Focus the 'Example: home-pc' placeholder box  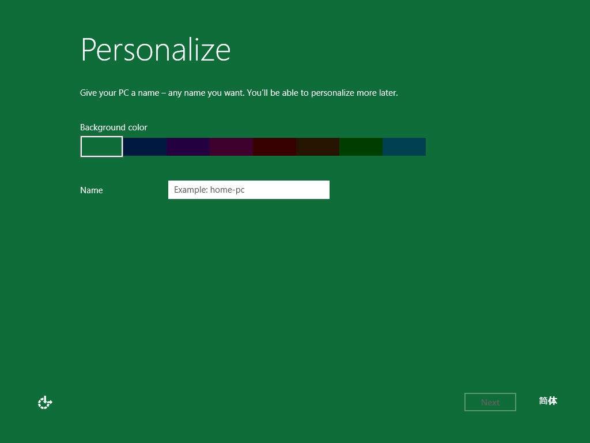[249, 189]
